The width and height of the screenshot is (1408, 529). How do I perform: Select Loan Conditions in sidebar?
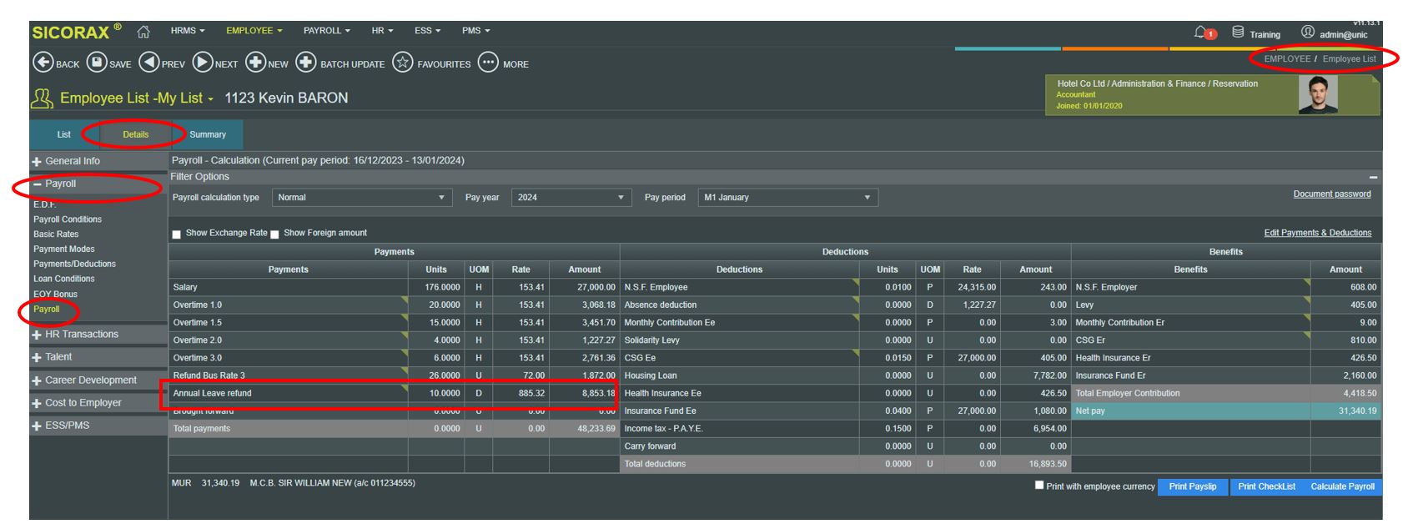[x=64, y=280]
